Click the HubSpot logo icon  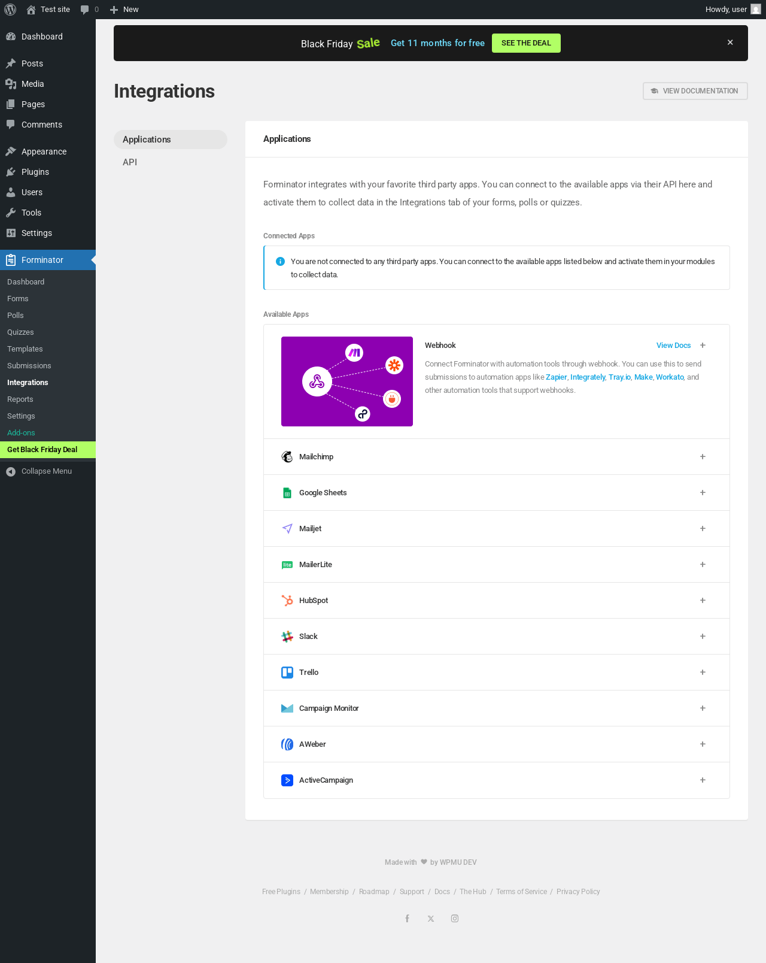[x=287, y=601]
